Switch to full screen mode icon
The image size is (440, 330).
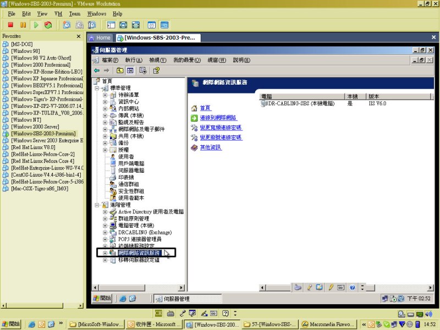tap(123, 25)
